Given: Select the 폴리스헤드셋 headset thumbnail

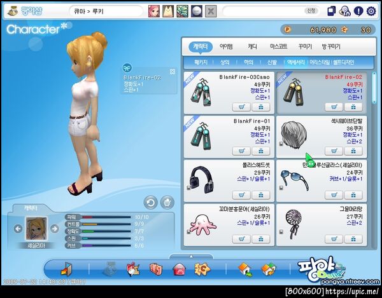Looking at the screenshot, I should tap(202, 179).
